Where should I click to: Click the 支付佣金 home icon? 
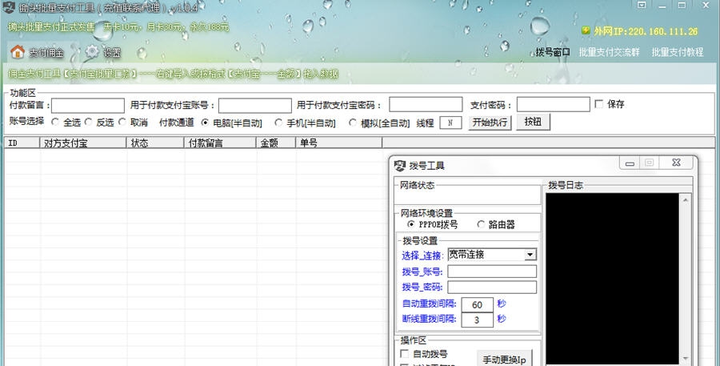click(17, 53)
